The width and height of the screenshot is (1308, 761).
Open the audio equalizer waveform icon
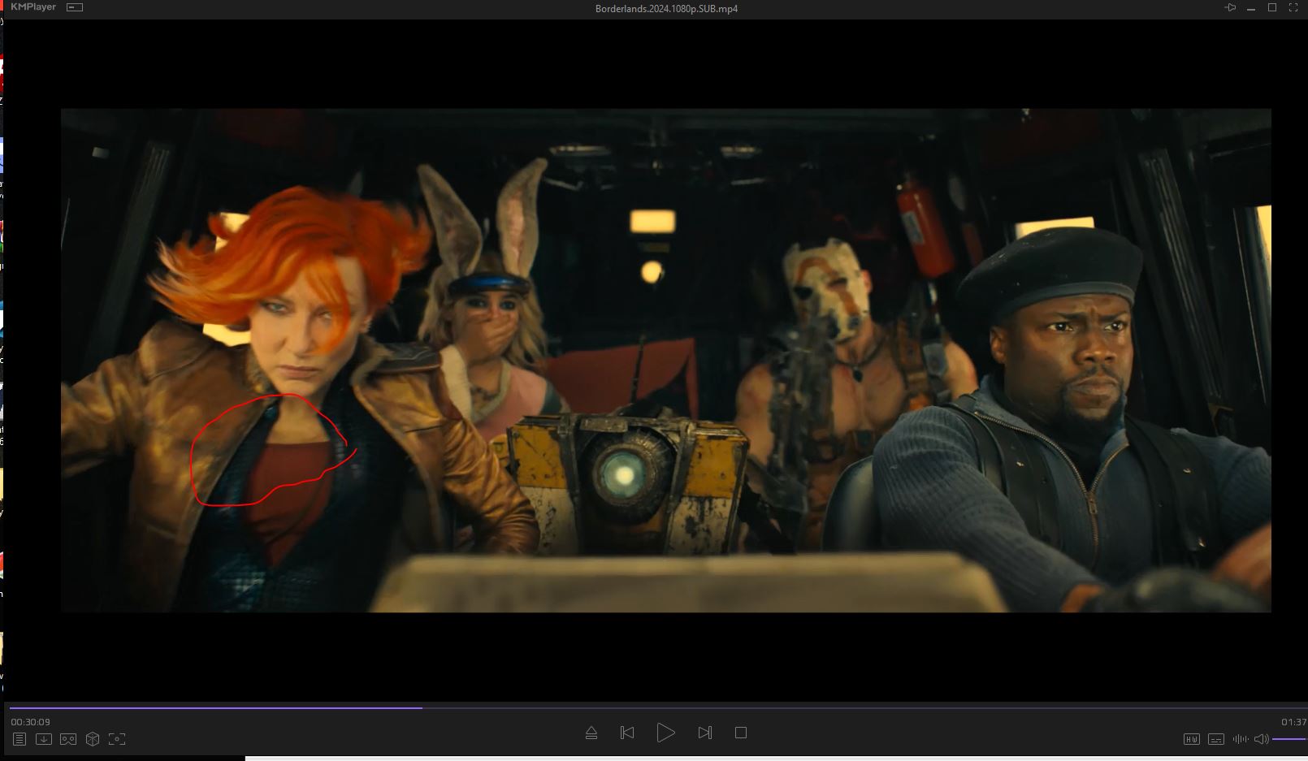[1240, 738]
